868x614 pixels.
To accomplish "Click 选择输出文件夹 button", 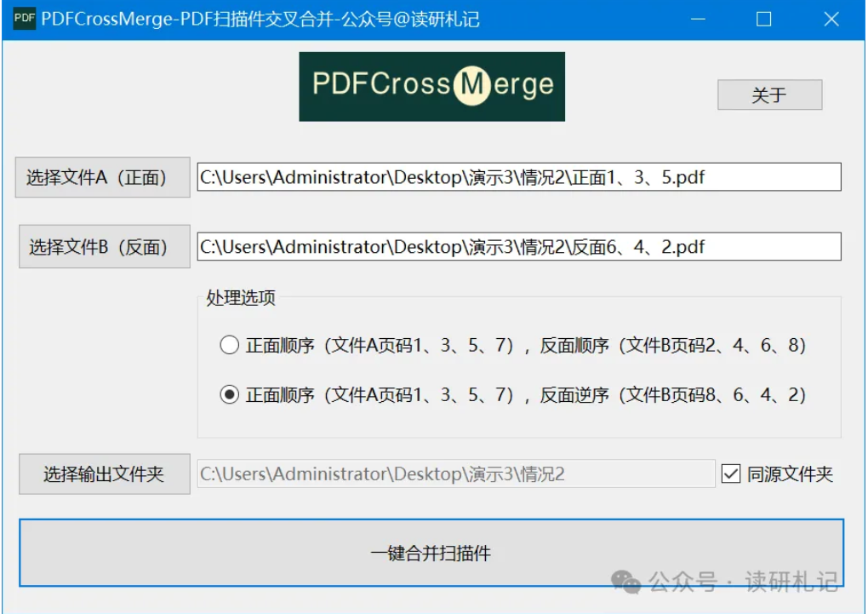I will pos(102,474).
